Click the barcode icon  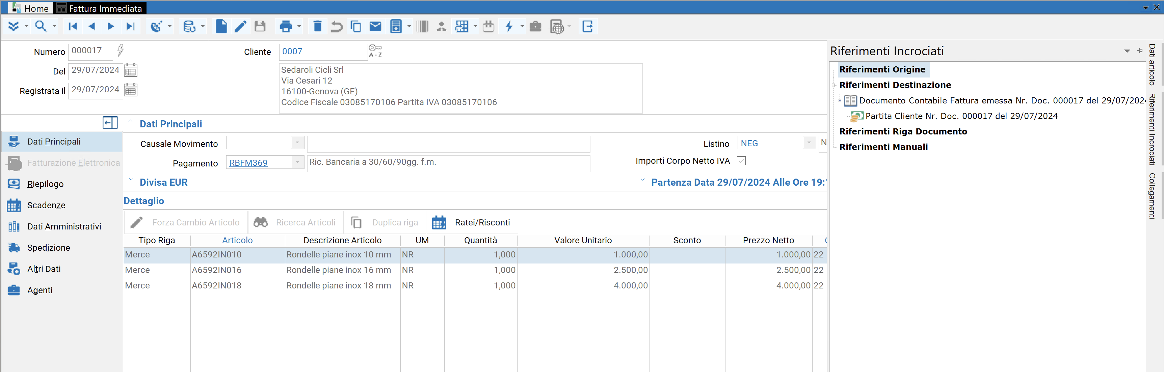(x=423, y=27)
